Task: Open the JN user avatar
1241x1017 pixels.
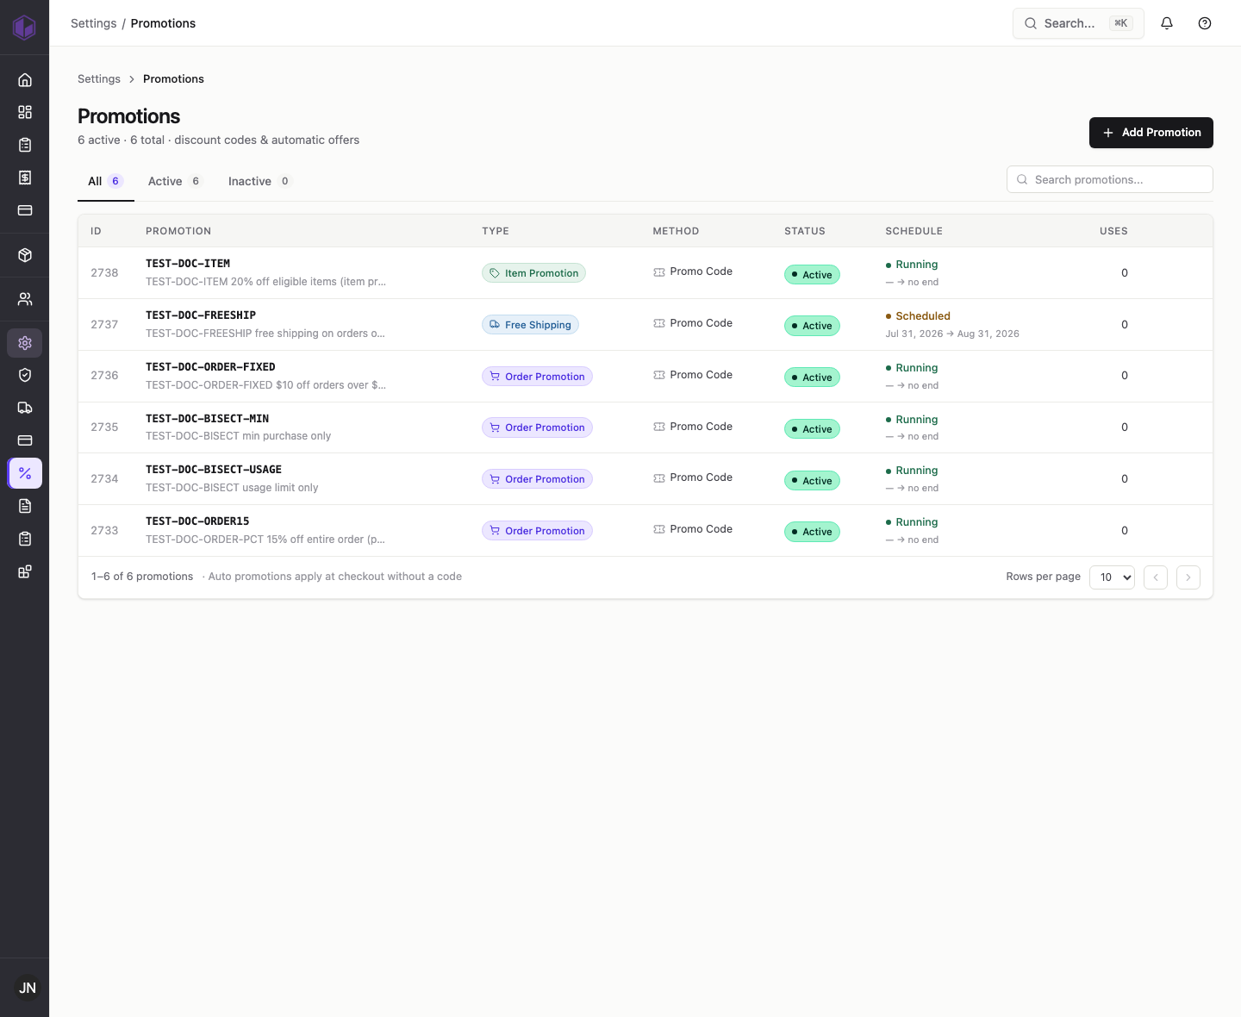Action: [28, 988]
